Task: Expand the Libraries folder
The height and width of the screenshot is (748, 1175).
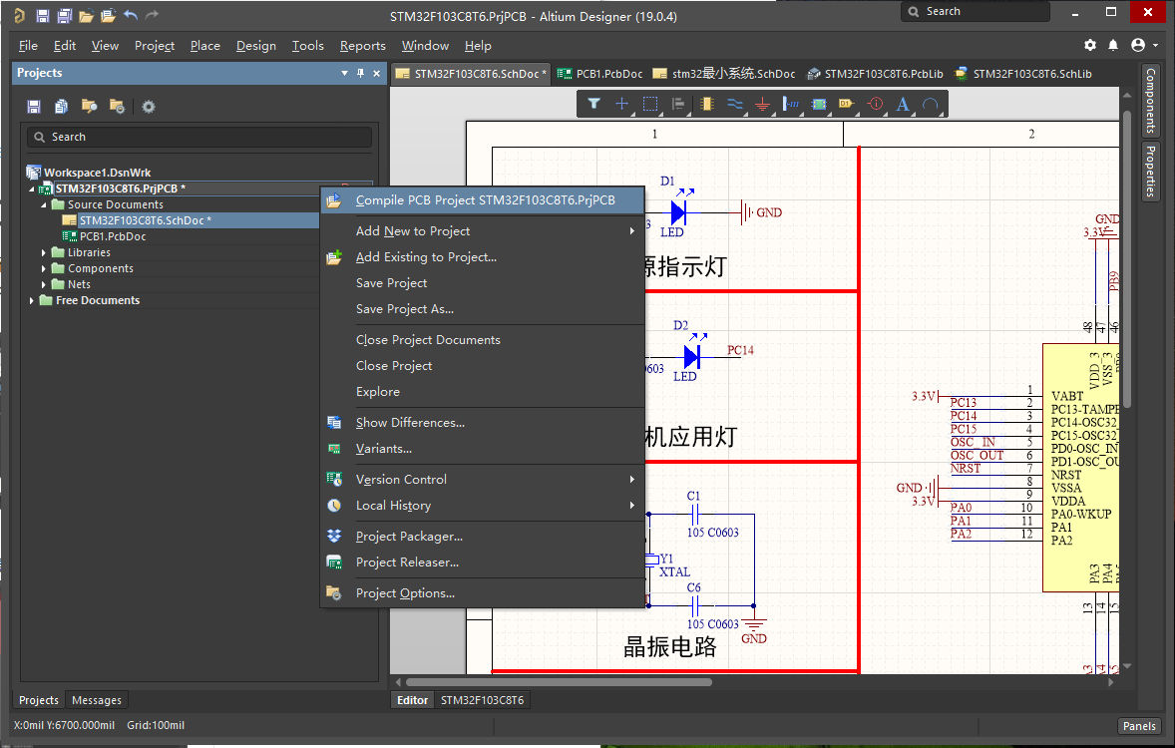Action: pyautogui.click(x=44, y=252)
